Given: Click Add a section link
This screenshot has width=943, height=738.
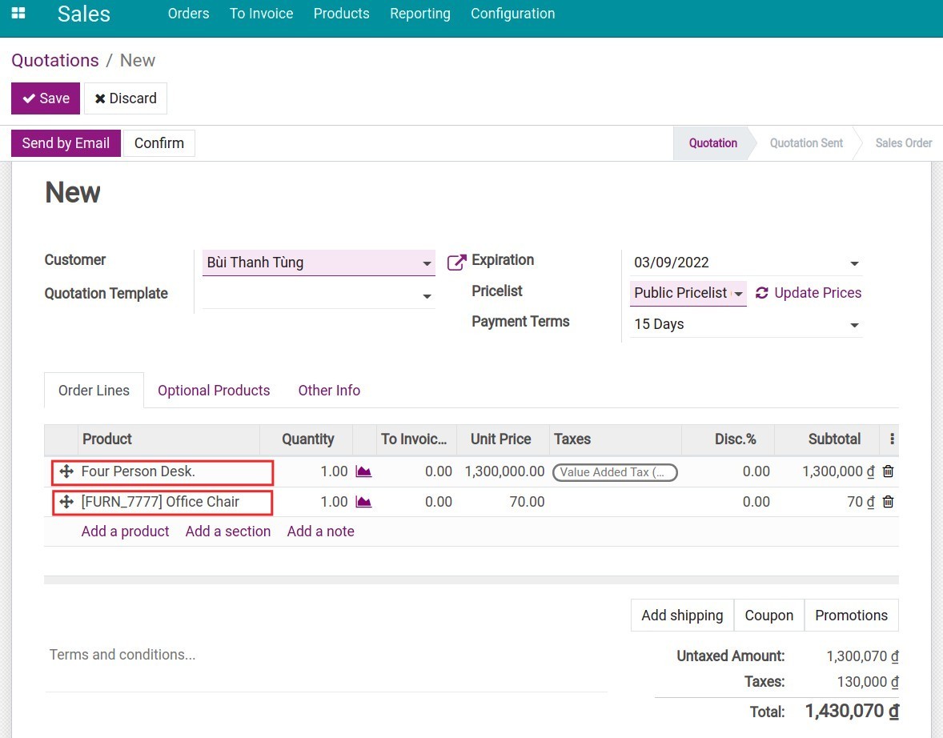Looking at the screenshot, I should [228, 531].
